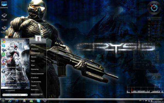This screenshot has width=164, height=103.
Task: Click the user account picture thumbnail
Action: [x=38, y=38]
